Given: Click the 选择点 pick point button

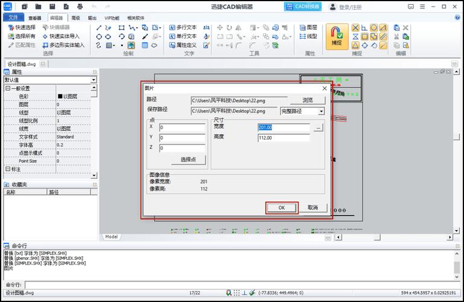Looking at the screenshot, I should pos(184,159).
